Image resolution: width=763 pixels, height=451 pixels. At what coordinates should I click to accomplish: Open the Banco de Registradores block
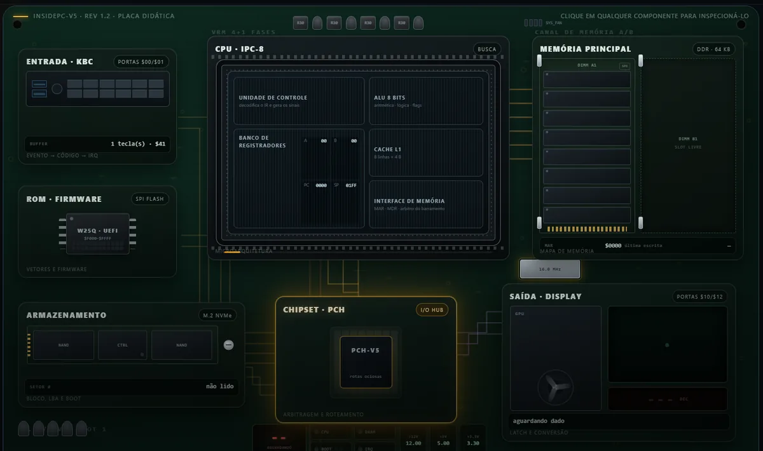(x=299, y=178)
